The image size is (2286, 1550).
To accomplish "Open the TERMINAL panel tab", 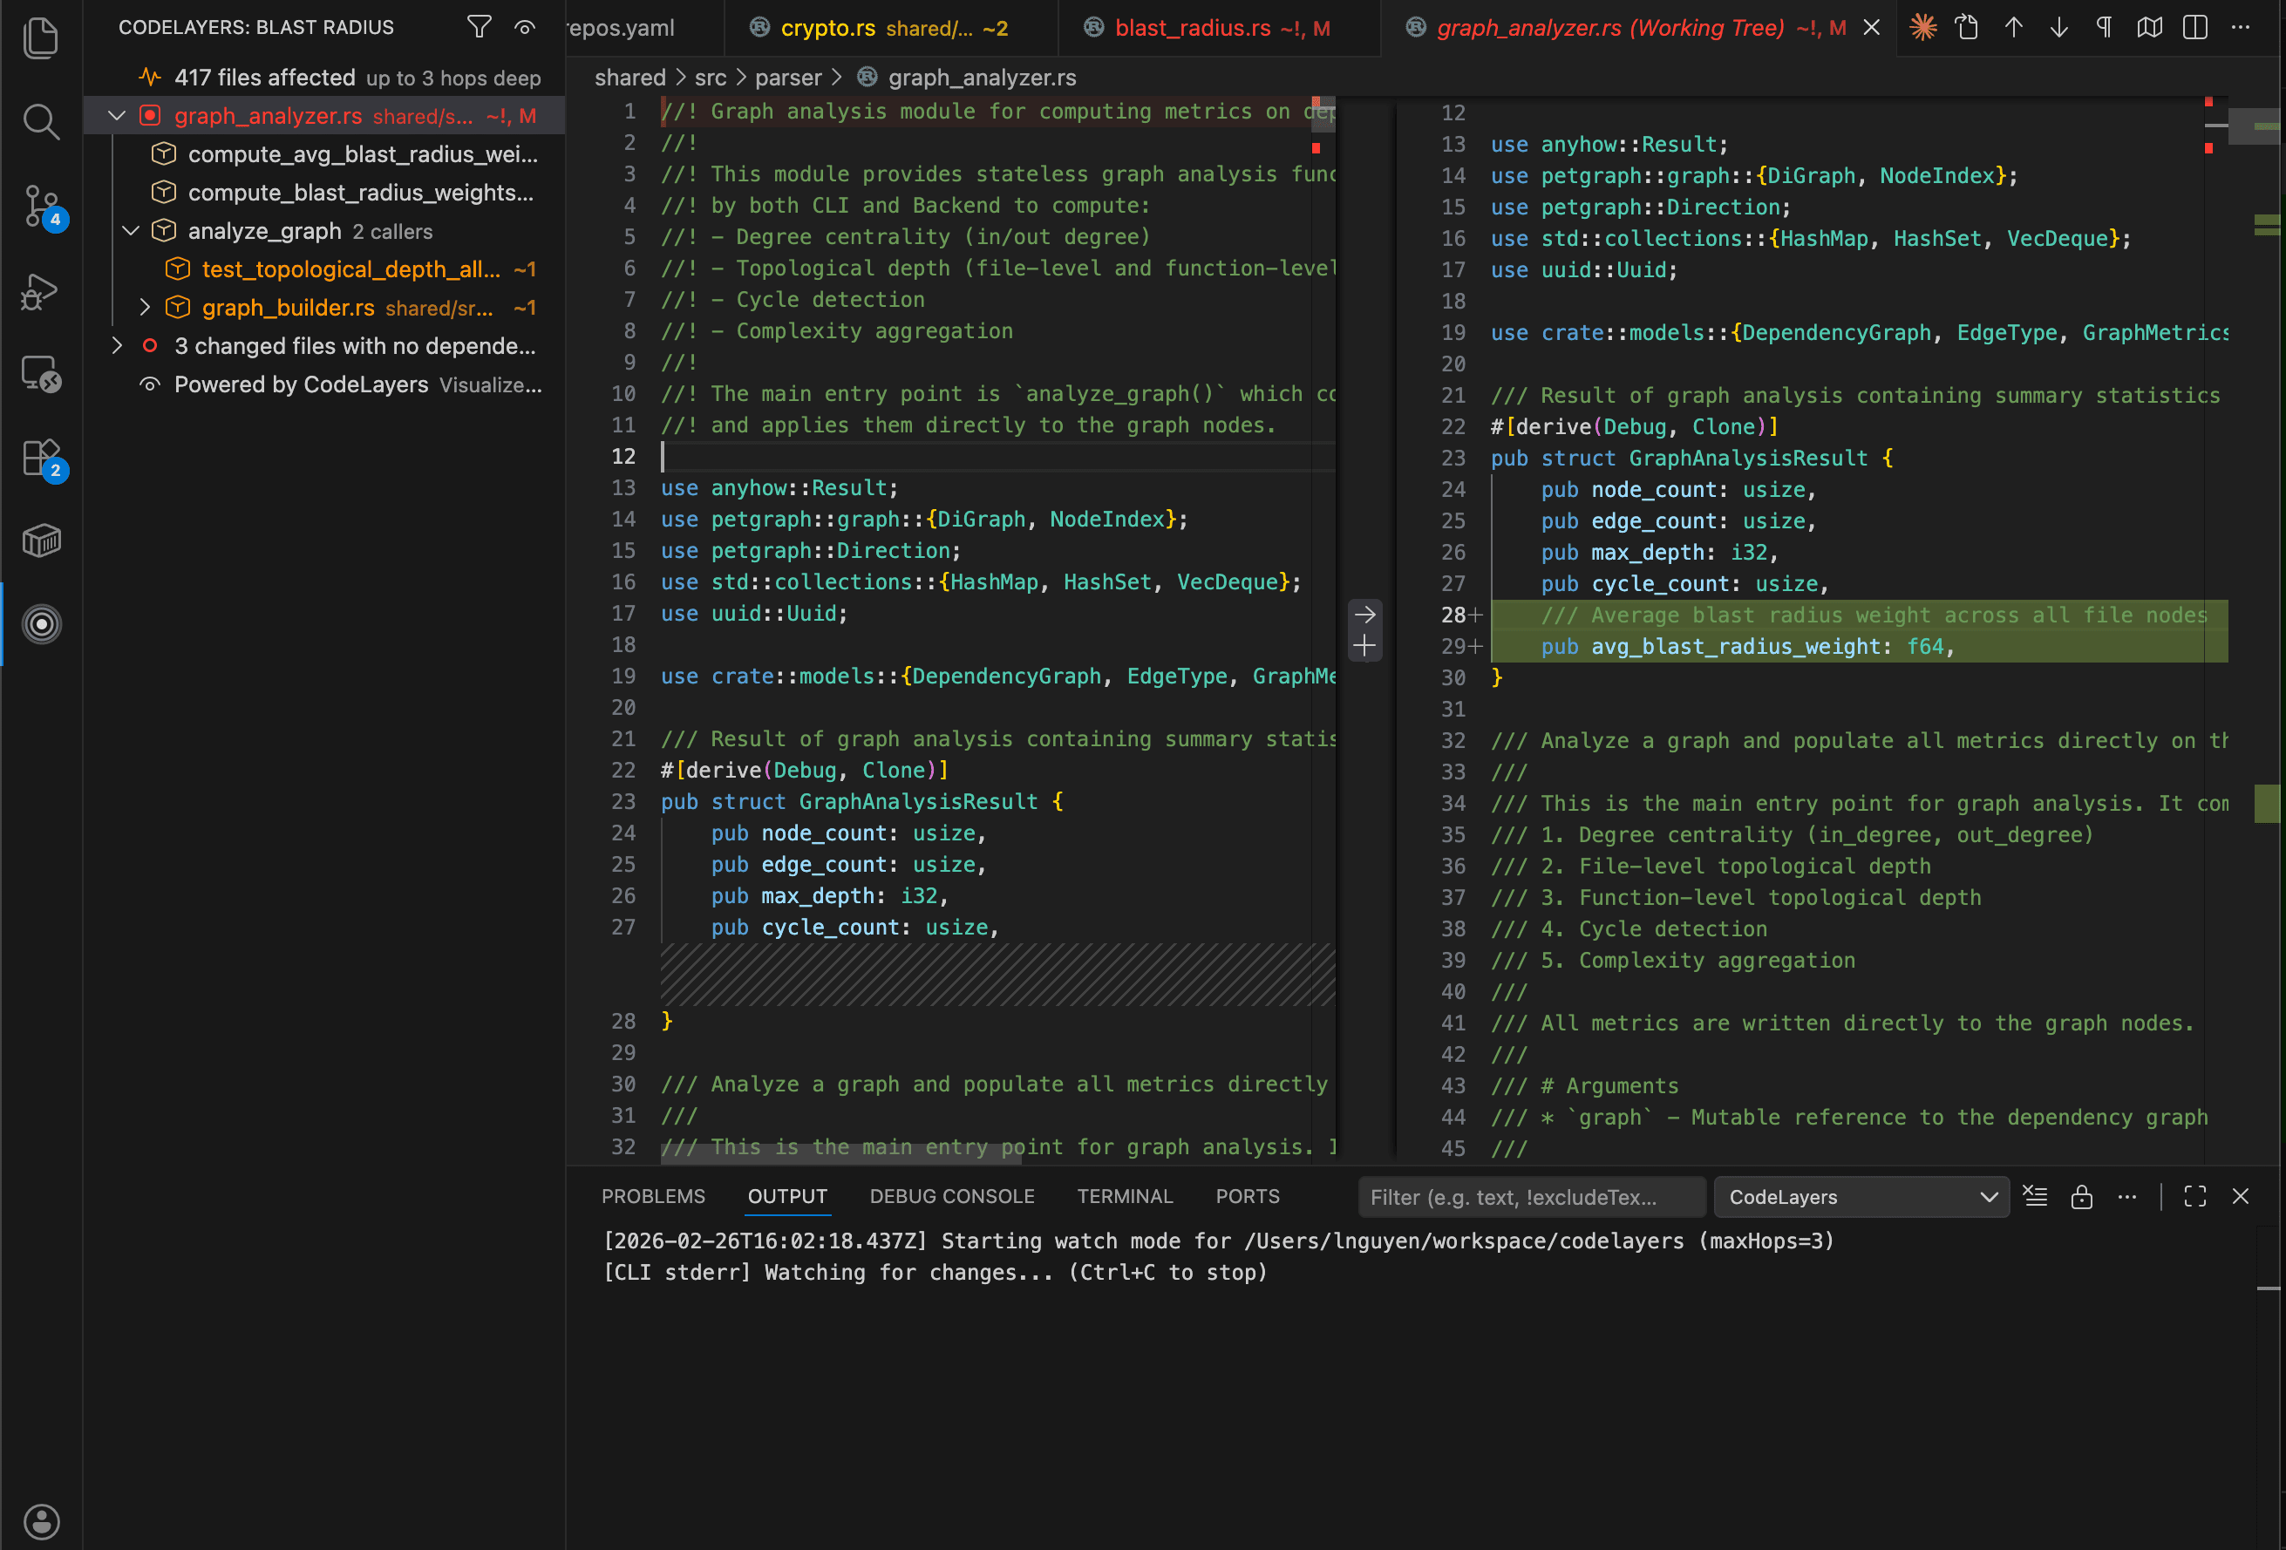I will click(1125, 1196).
